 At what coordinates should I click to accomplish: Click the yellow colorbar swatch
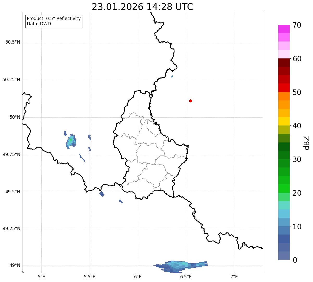coord(284,121)
